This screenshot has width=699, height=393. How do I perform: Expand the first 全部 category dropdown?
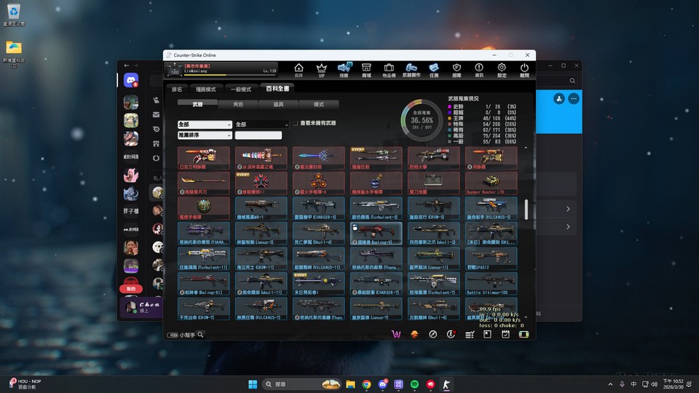204,124
